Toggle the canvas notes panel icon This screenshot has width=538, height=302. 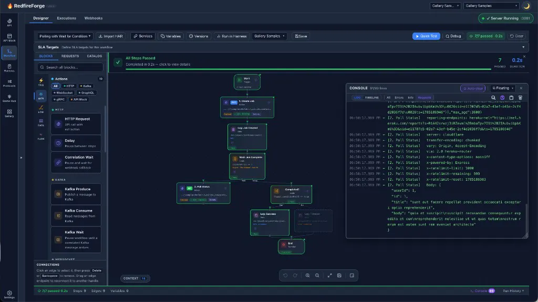tap(351, 275)
